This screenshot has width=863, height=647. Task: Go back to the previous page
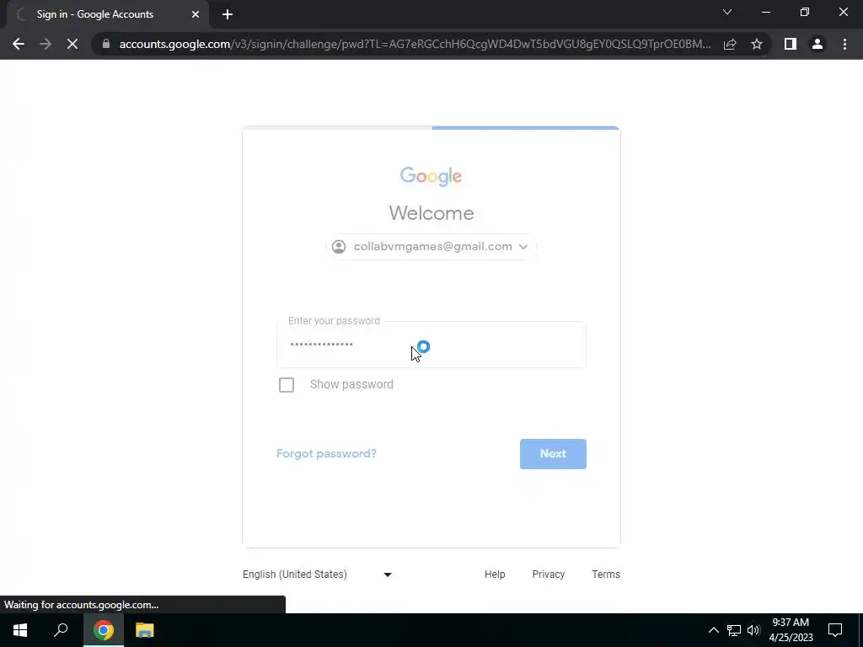point(19,44)
